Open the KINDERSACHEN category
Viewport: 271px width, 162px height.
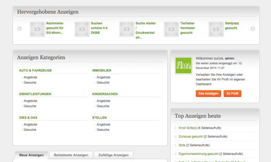105,94
